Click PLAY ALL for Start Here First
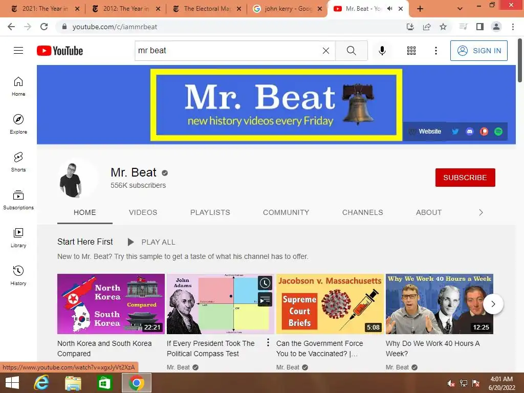 pyautogui.click(x=151, y=242)
